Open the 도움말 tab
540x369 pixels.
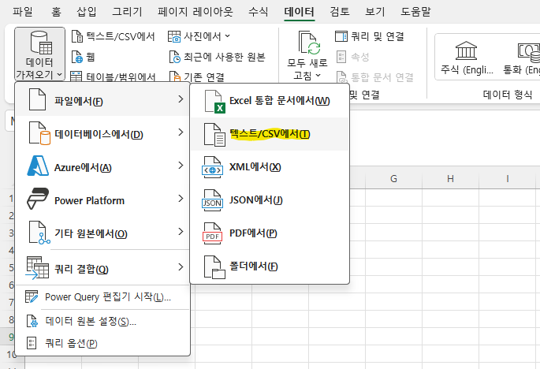click(x=415, y=11)
